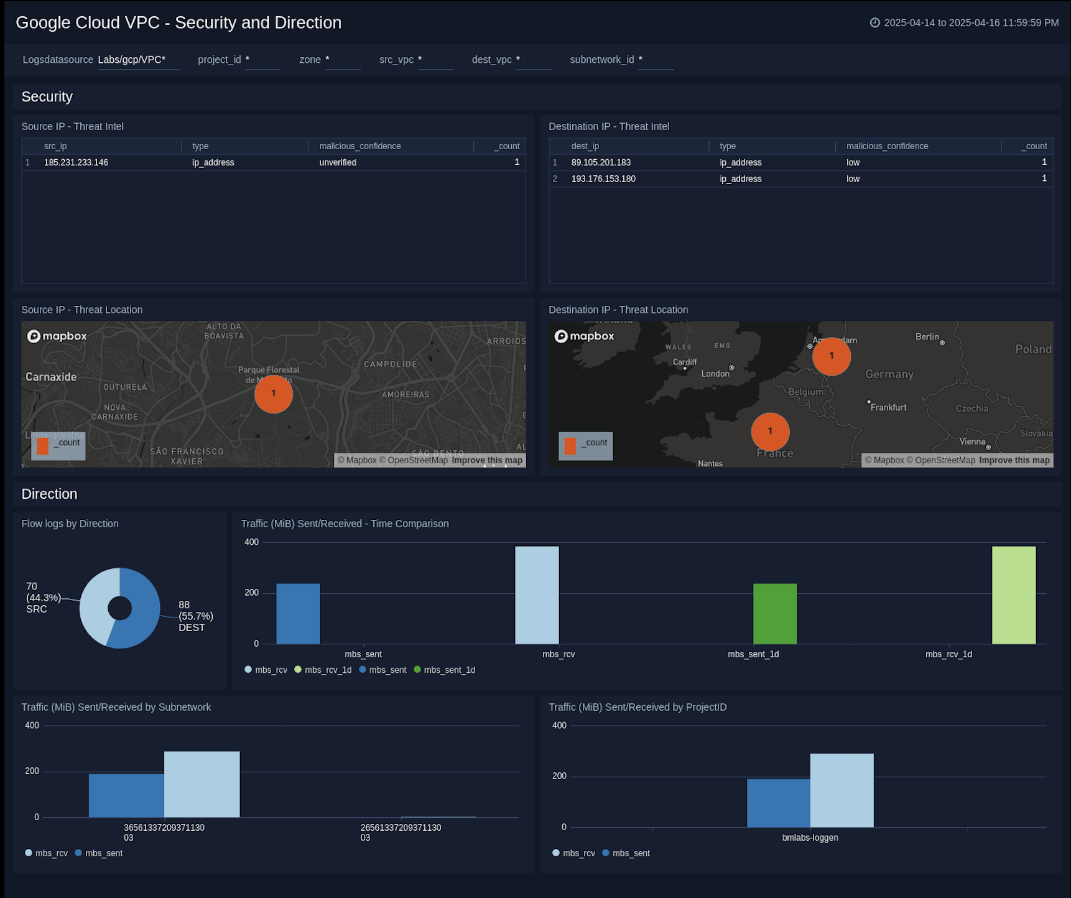
Task: Collapse the Security row
Action: tap(47, 97)
